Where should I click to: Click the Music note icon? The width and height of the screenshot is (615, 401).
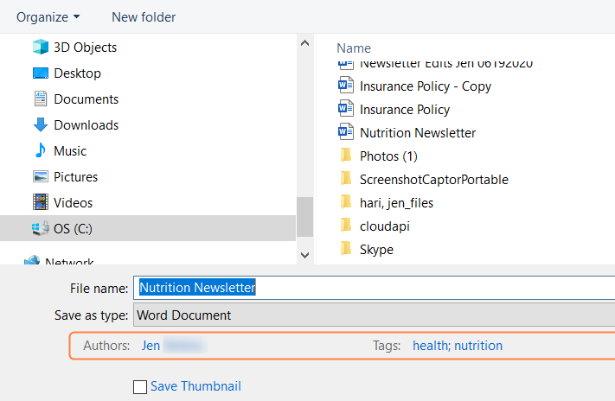click(40, 151)
